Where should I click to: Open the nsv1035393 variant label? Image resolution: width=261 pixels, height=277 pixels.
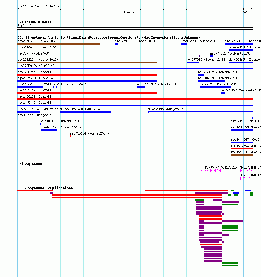(x=246, y=128)
